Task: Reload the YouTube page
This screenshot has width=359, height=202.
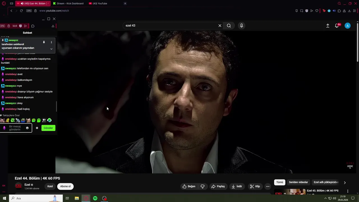Action: pyautogui.click(x=22, y=11)
